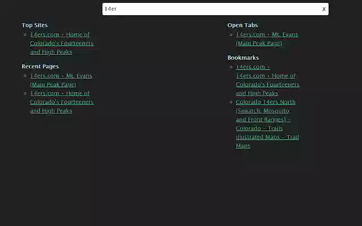
Task: Open first bookmark, 14ers.com Home of Colorado's Fourteeners
Action: (x=268, y=80)
